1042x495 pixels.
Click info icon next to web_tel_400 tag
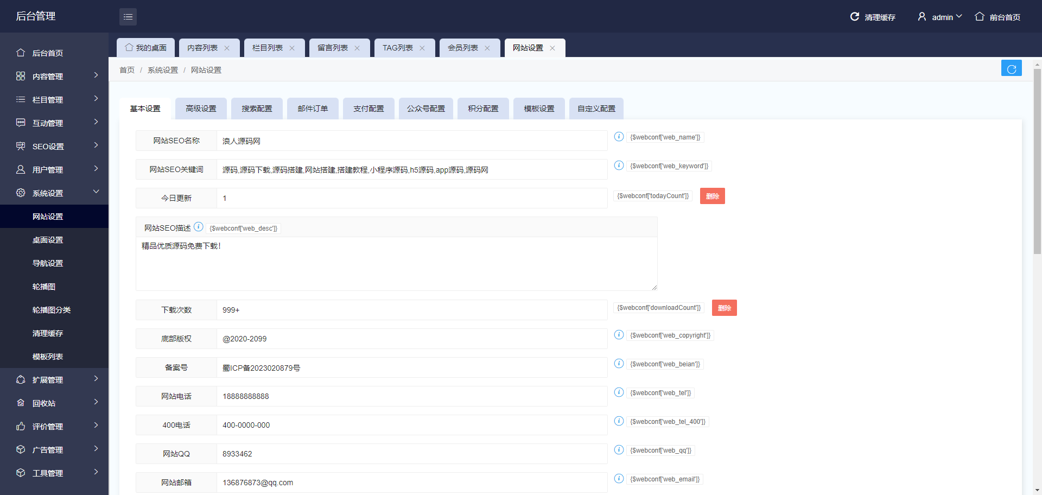coord(619,421)
